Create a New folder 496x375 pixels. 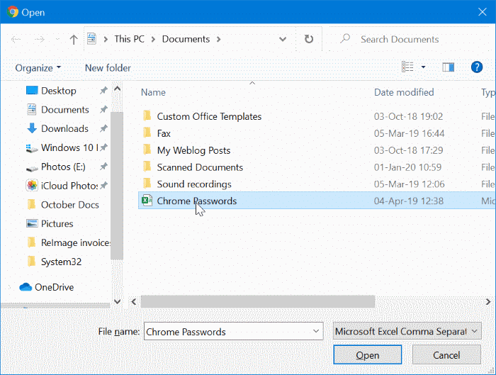(x=108, y=68)
